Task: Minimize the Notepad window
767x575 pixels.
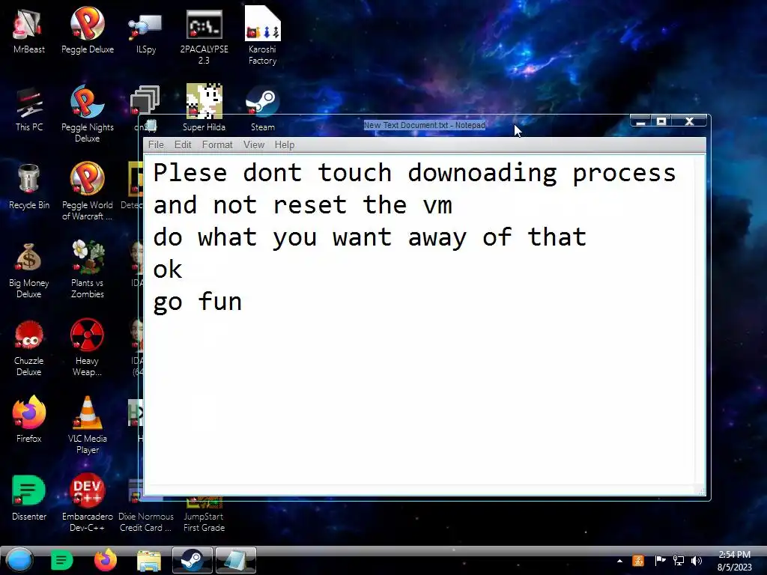Action: click(641, 121)
